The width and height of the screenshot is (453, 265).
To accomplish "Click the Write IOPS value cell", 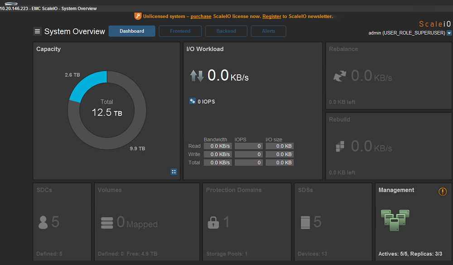I will pos(249,154).
